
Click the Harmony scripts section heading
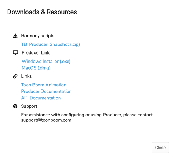coord(38,36)
